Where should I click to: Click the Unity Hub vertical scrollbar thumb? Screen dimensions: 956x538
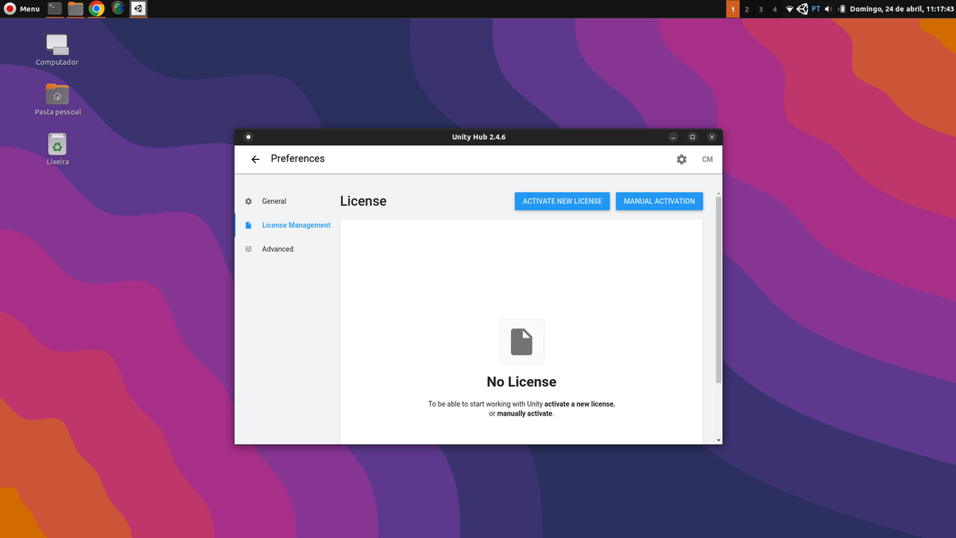point(718,290)
